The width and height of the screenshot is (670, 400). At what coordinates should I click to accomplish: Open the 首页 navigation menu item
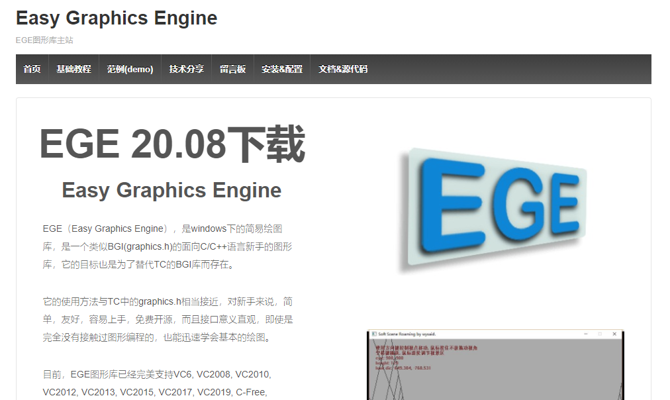coord(32,69)
